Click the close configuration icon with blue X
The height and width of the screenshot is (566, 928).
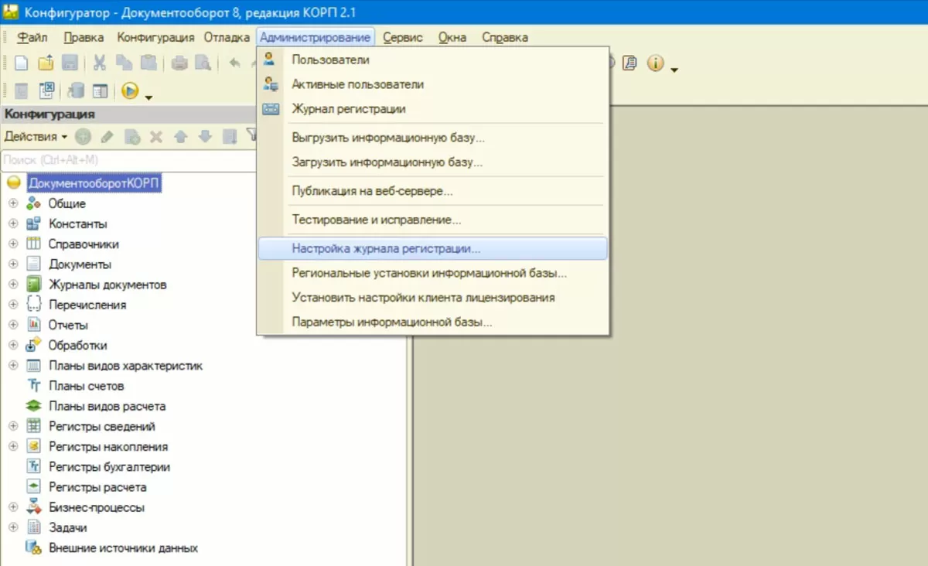46,91
